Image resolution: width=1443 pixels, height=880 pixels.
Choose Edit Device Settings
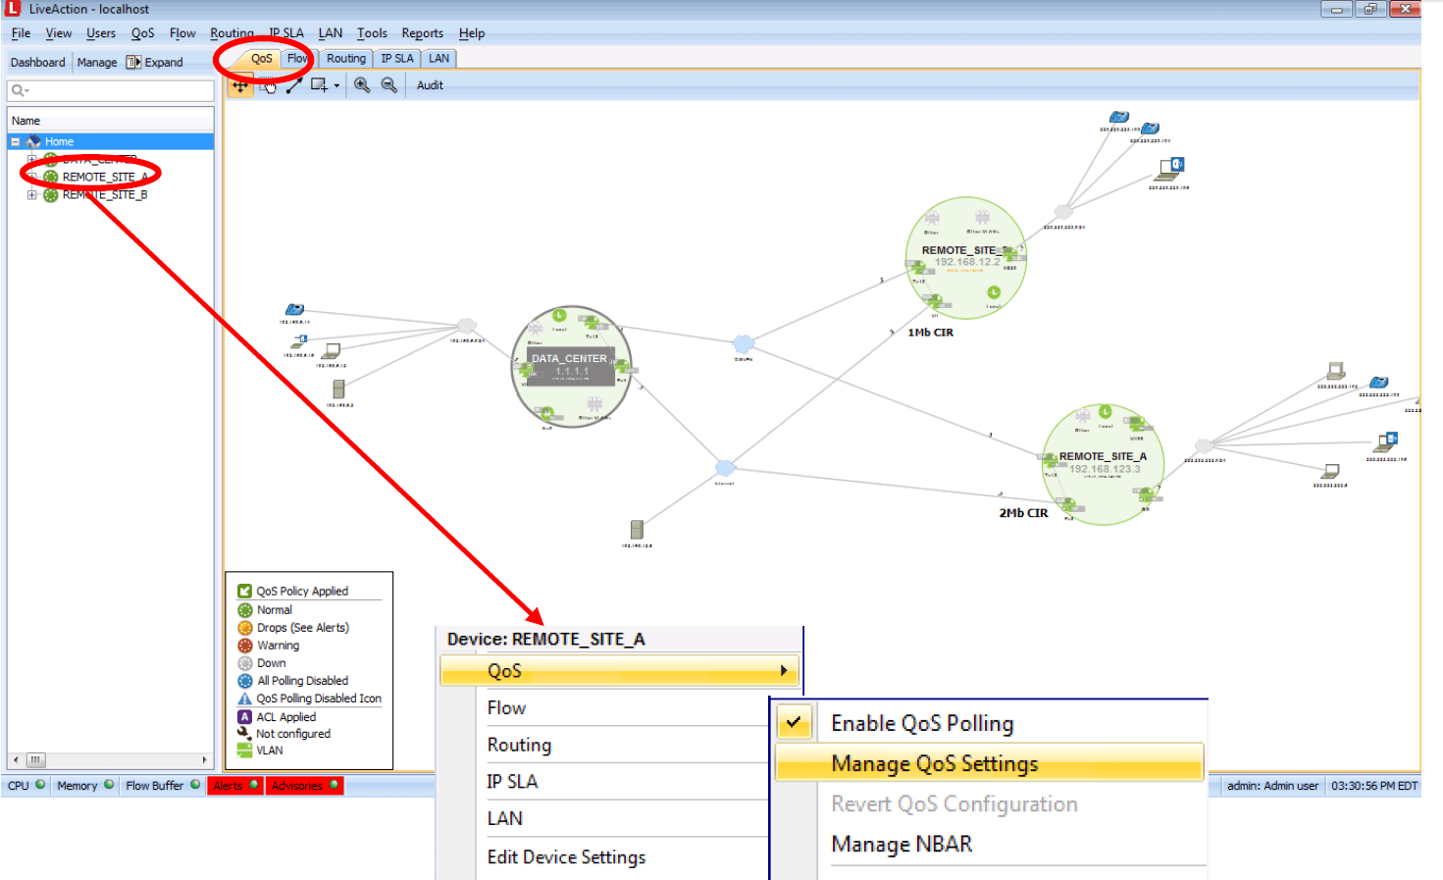[x=566, y=857]
